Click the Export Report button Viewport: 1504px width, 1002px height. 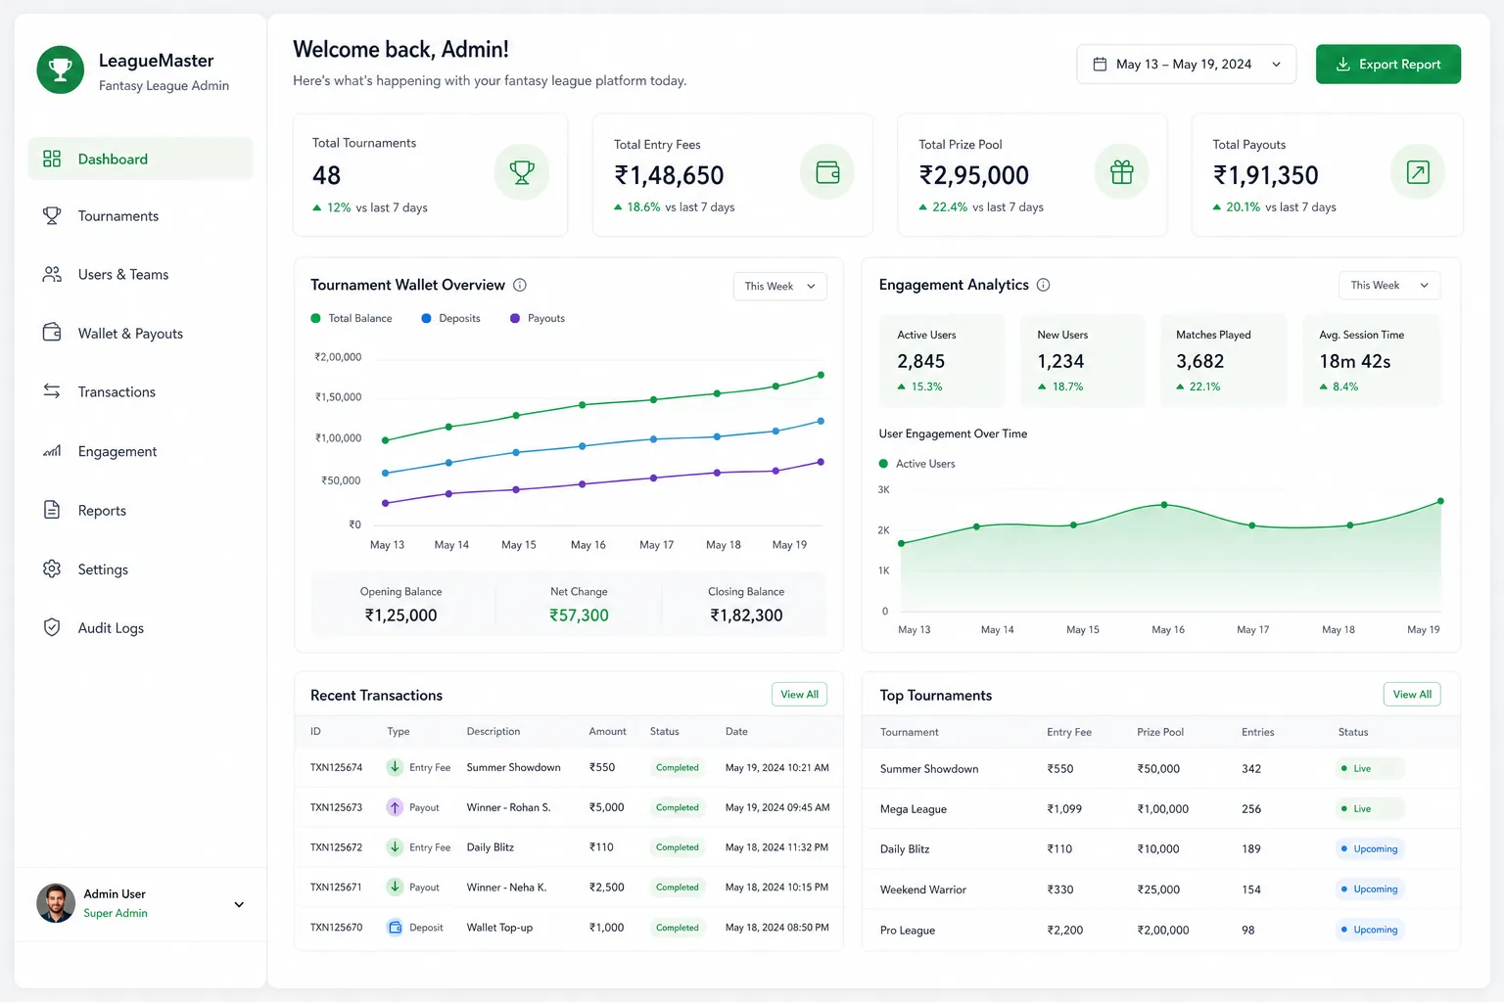point(1387,64)
